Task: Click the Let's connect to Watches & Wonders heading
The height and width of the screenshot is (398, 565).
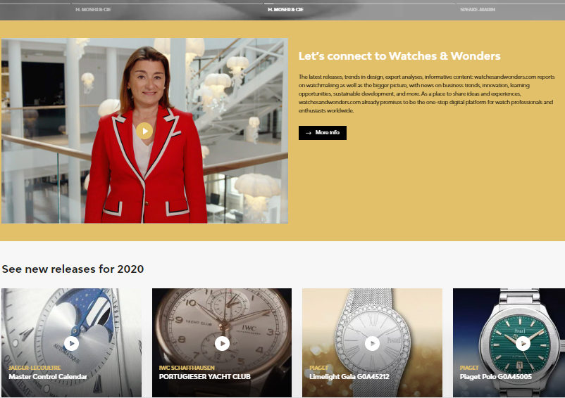Action: point(399,56)
